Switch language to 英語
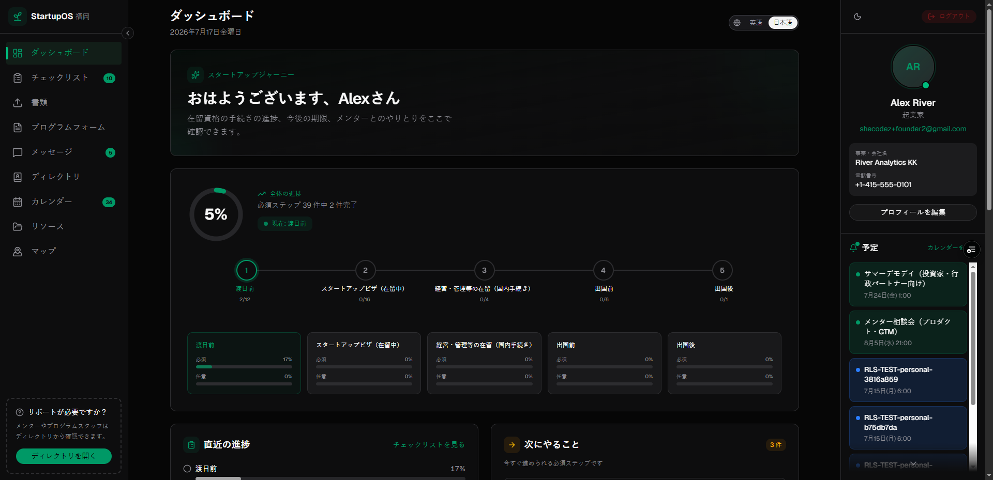Image resolution: width=993 pixels, height=480 pixels. [x=756, y=23]
